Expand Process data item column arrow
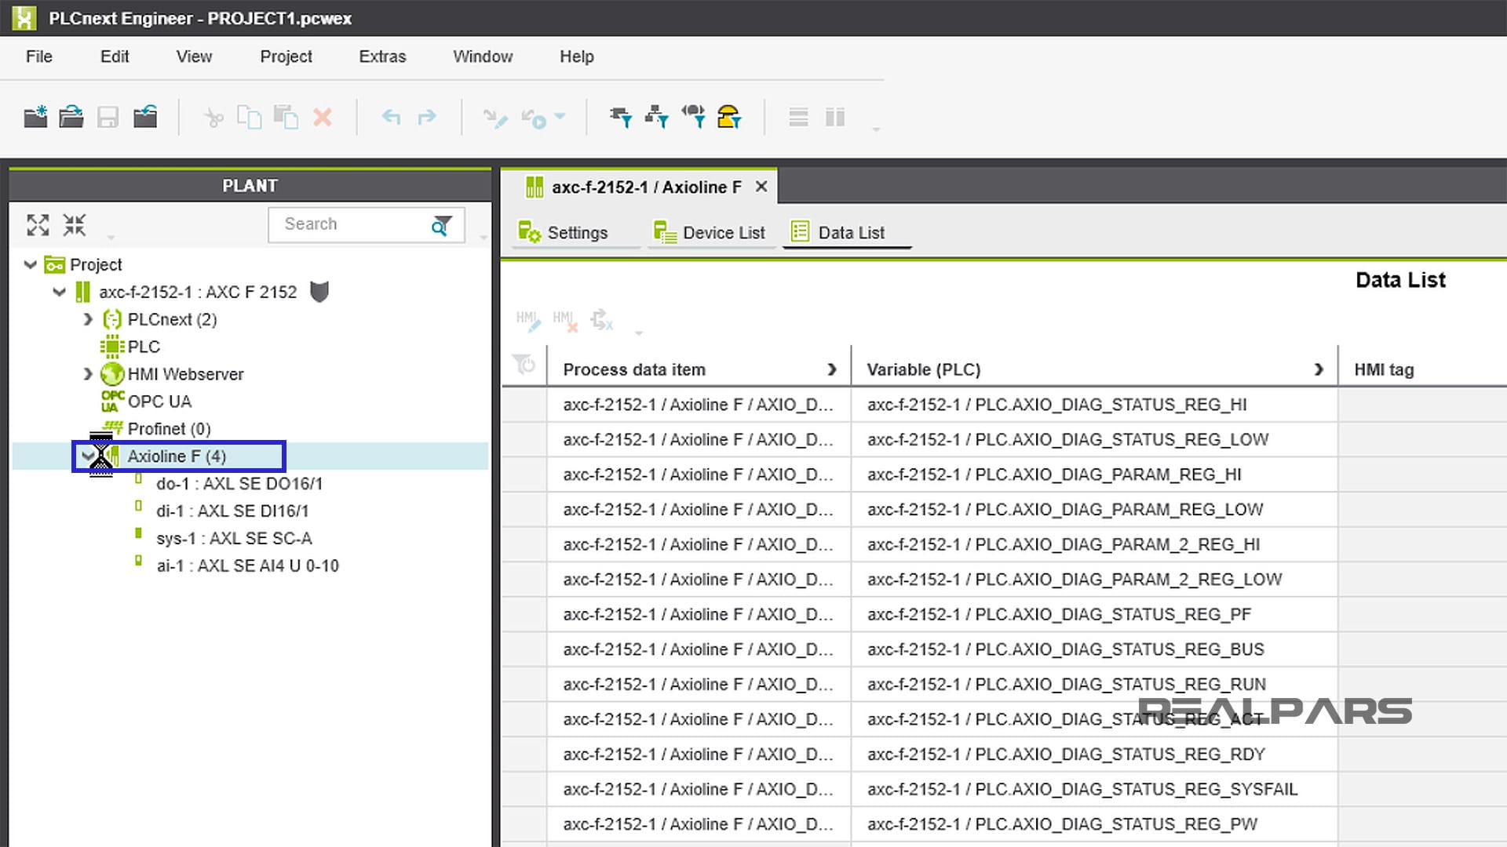 (832, 369)
